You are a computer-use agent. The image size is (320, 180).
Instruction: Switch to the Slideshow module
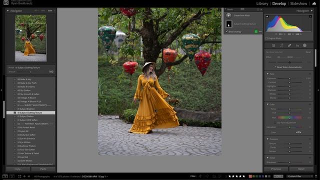[x=298, y=3]
